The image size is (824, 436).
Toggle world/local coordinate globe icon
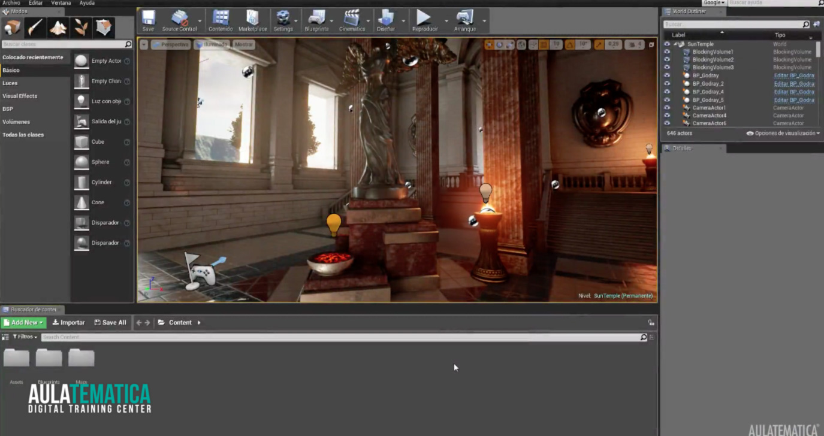[x=521, y=44]
